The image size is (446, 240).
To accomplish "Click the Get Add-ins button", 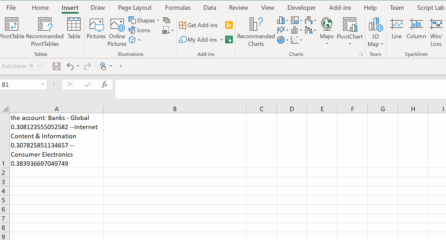I will point(199,25).
